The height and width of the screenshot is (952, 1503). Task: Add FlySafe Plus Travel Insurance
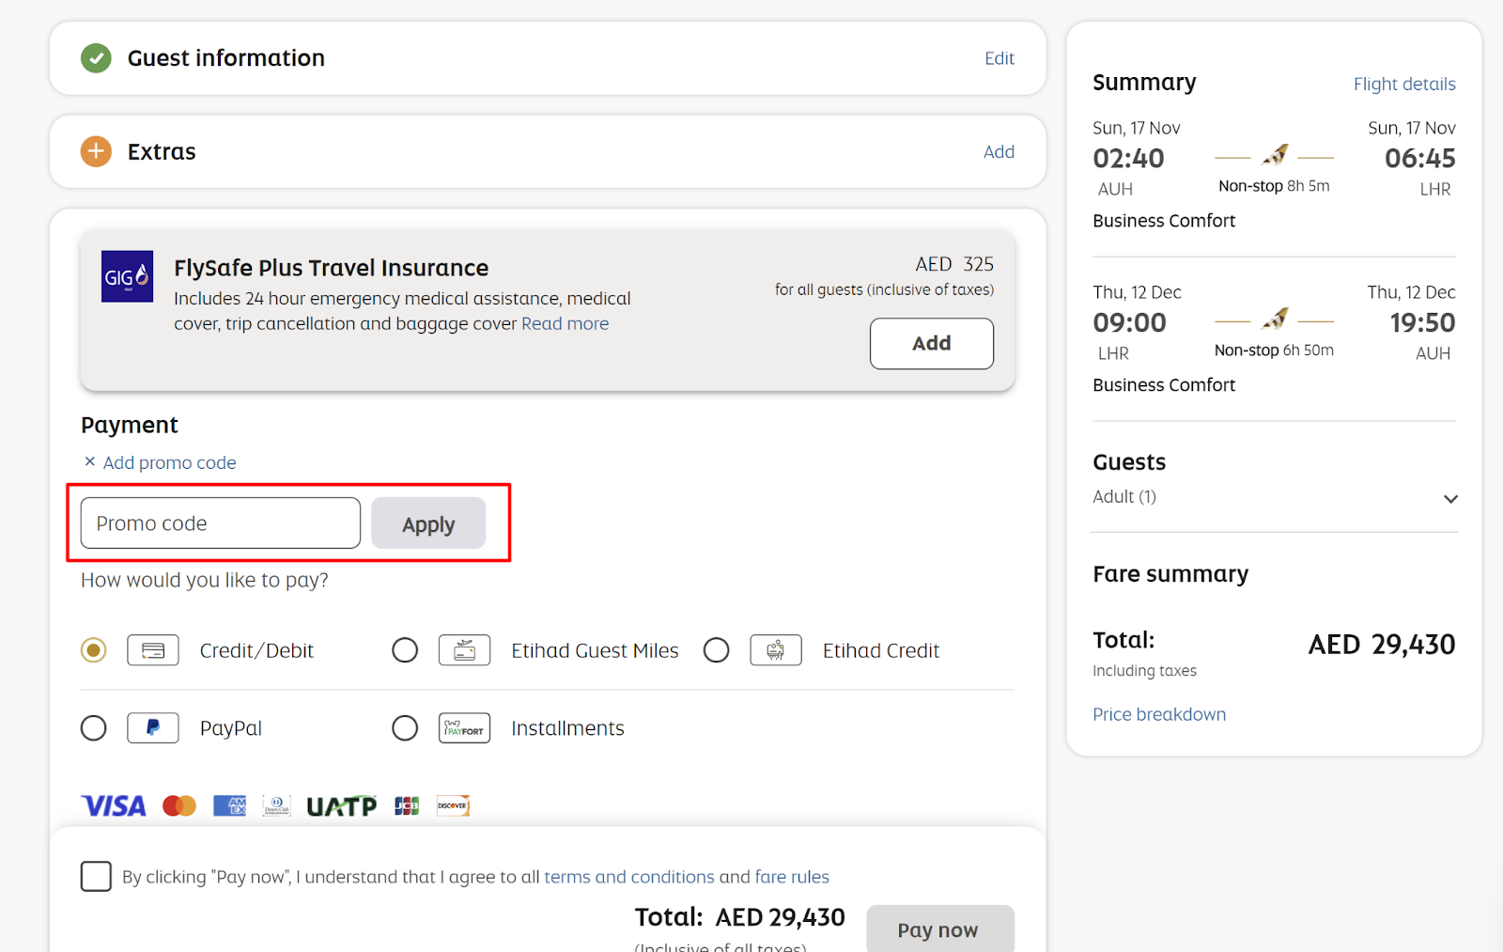tap(931, 344)
